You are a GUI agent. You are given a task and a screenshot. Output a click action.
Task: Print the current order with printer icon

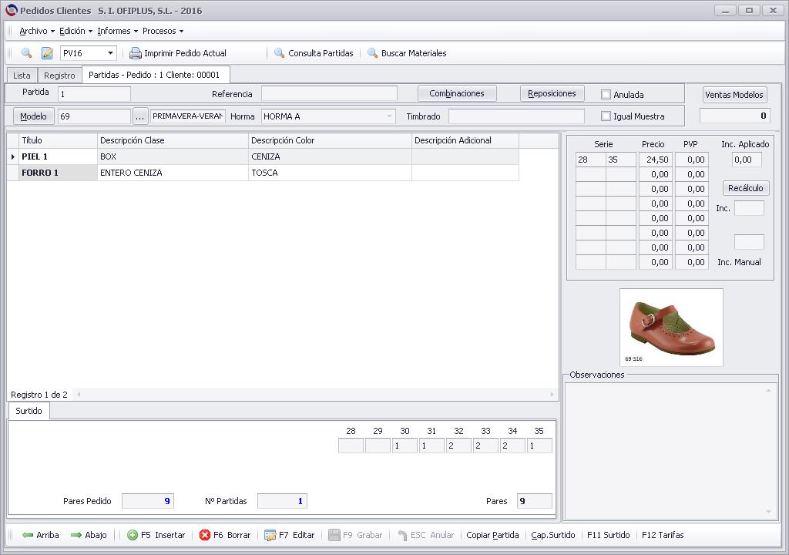178,53
